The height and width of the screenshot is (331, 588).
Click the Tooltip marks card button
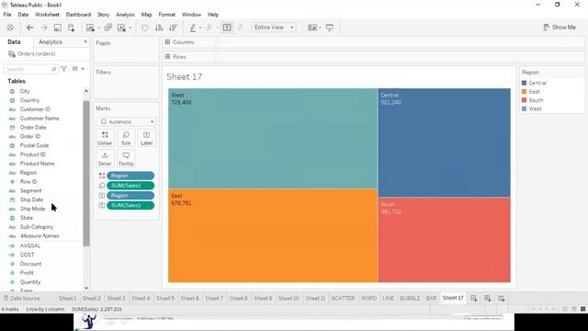tap(126, 159)
